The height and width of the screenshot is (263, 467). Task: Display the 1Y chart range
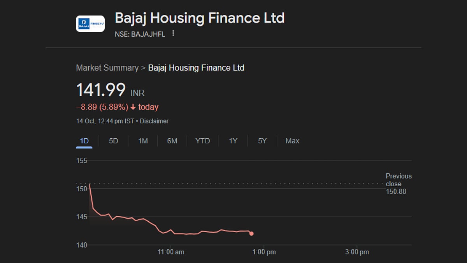coord(233,141)
